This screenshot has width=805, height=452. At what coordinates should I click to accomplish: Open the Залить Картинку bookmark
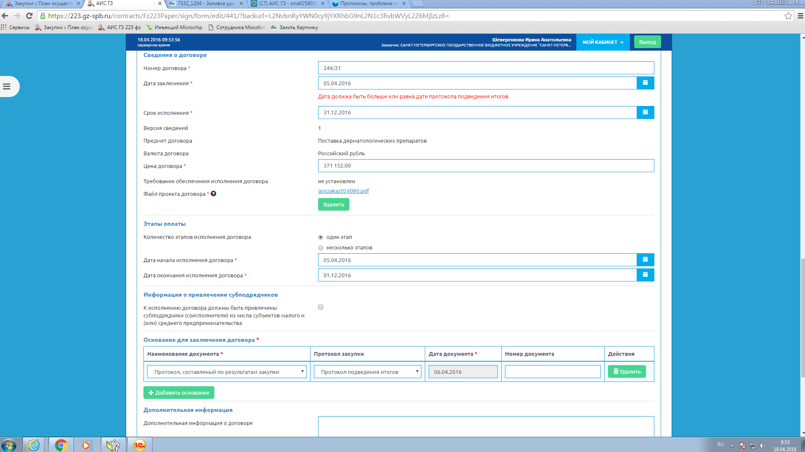294,27
